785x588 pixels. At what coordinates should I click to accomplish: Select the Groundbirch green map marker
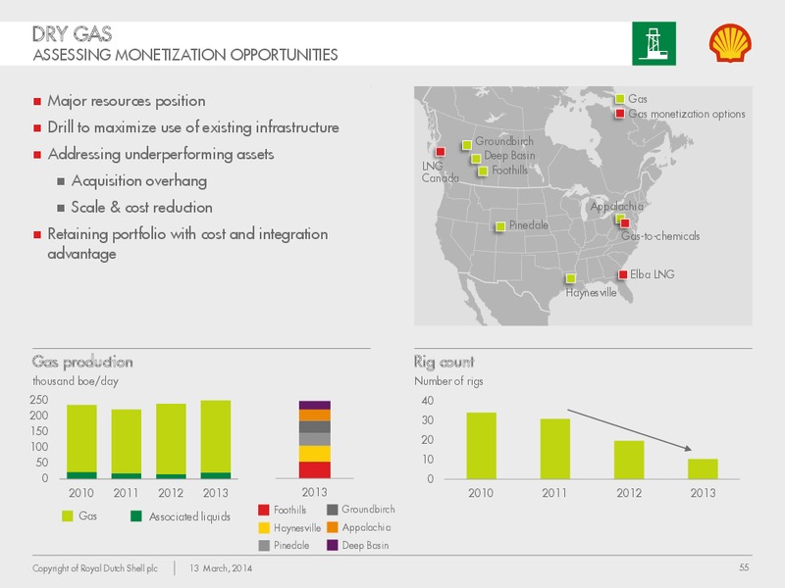(x=467, y=145)
